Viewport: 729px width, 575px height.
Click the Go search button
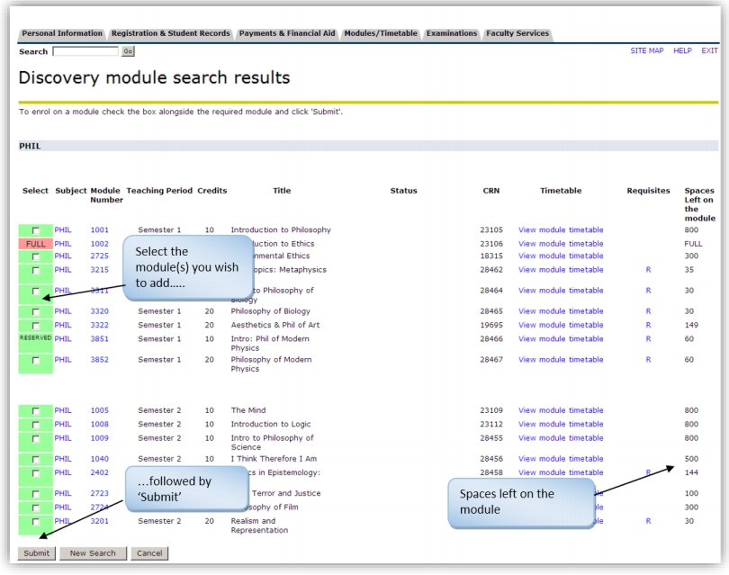pos(128,51)
